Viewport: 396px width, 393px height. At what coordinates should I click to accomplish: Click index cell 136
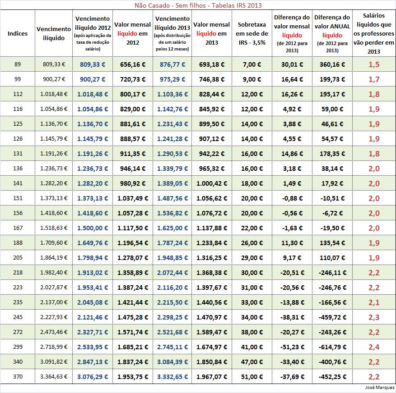click(18, 169)
